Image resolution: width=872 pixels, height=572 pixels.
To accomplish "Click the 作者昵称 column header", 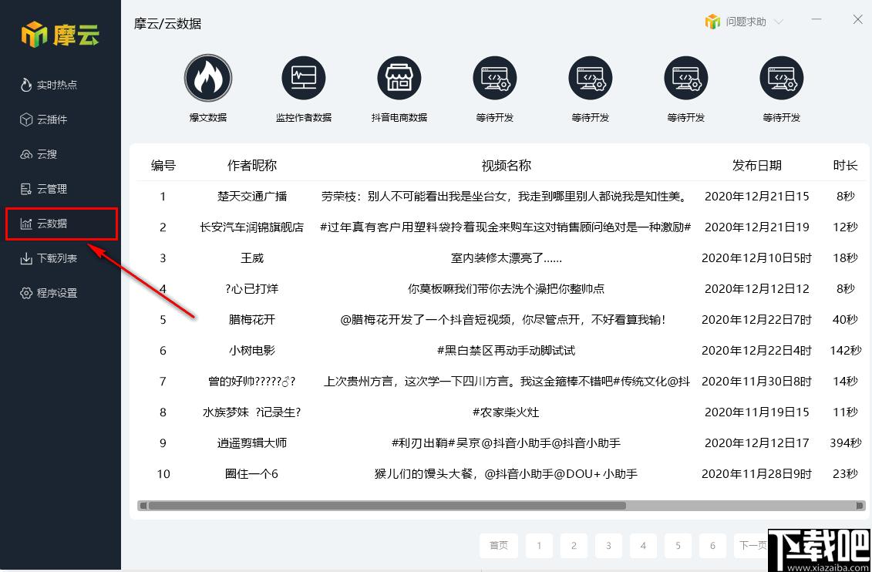I will click(x=252, y=165).
